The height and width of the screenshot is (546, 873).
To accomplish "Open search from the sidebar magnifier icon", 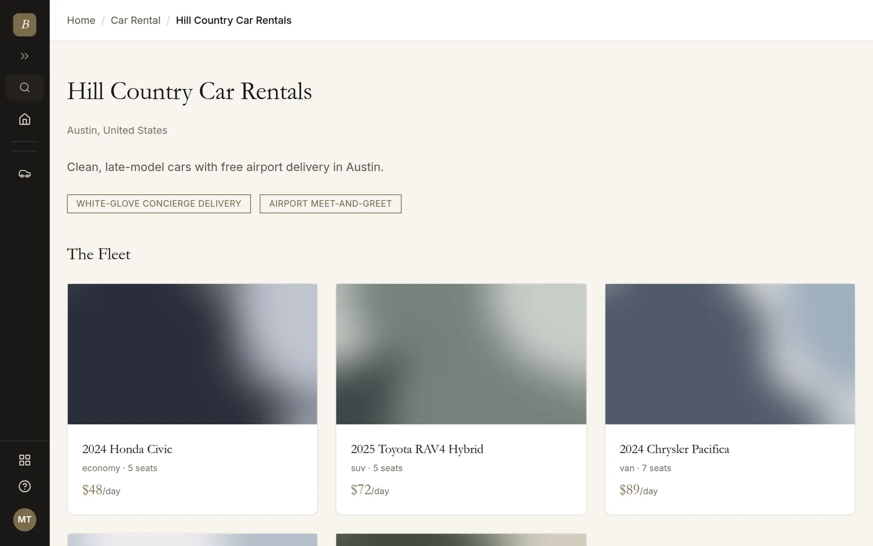I will point(25,87).
